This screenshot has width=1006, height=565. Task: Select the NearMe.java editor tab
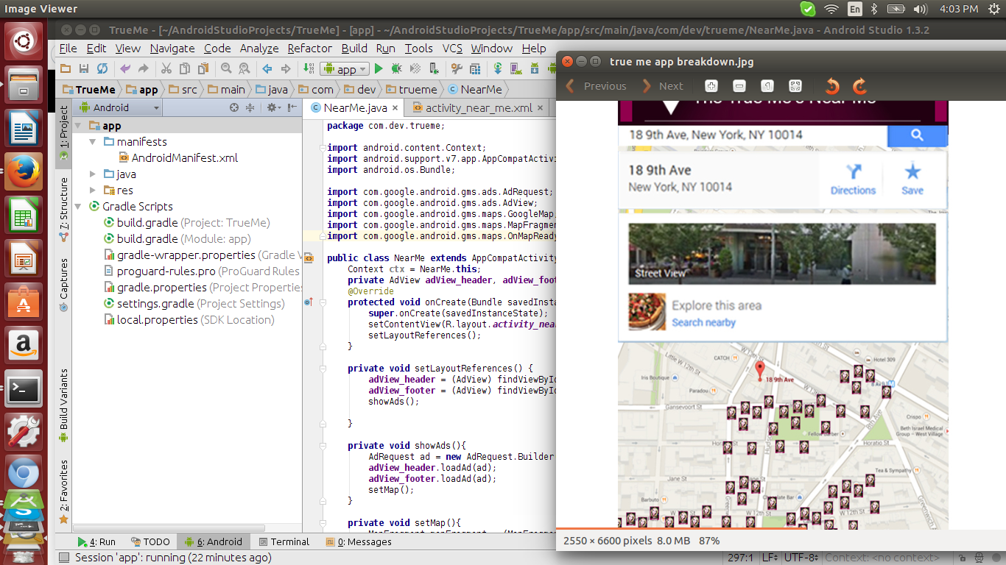point(355,108)
